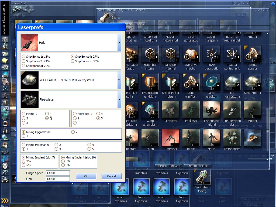Select the ship named Freudenspender
Screen dimensions: 276x207
(x=232, y=110)
